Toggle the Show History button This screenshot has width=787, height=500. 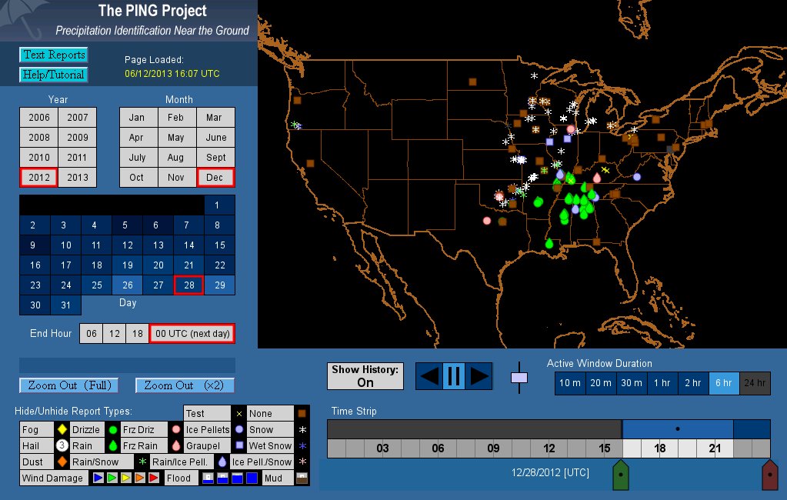point(365,376)
